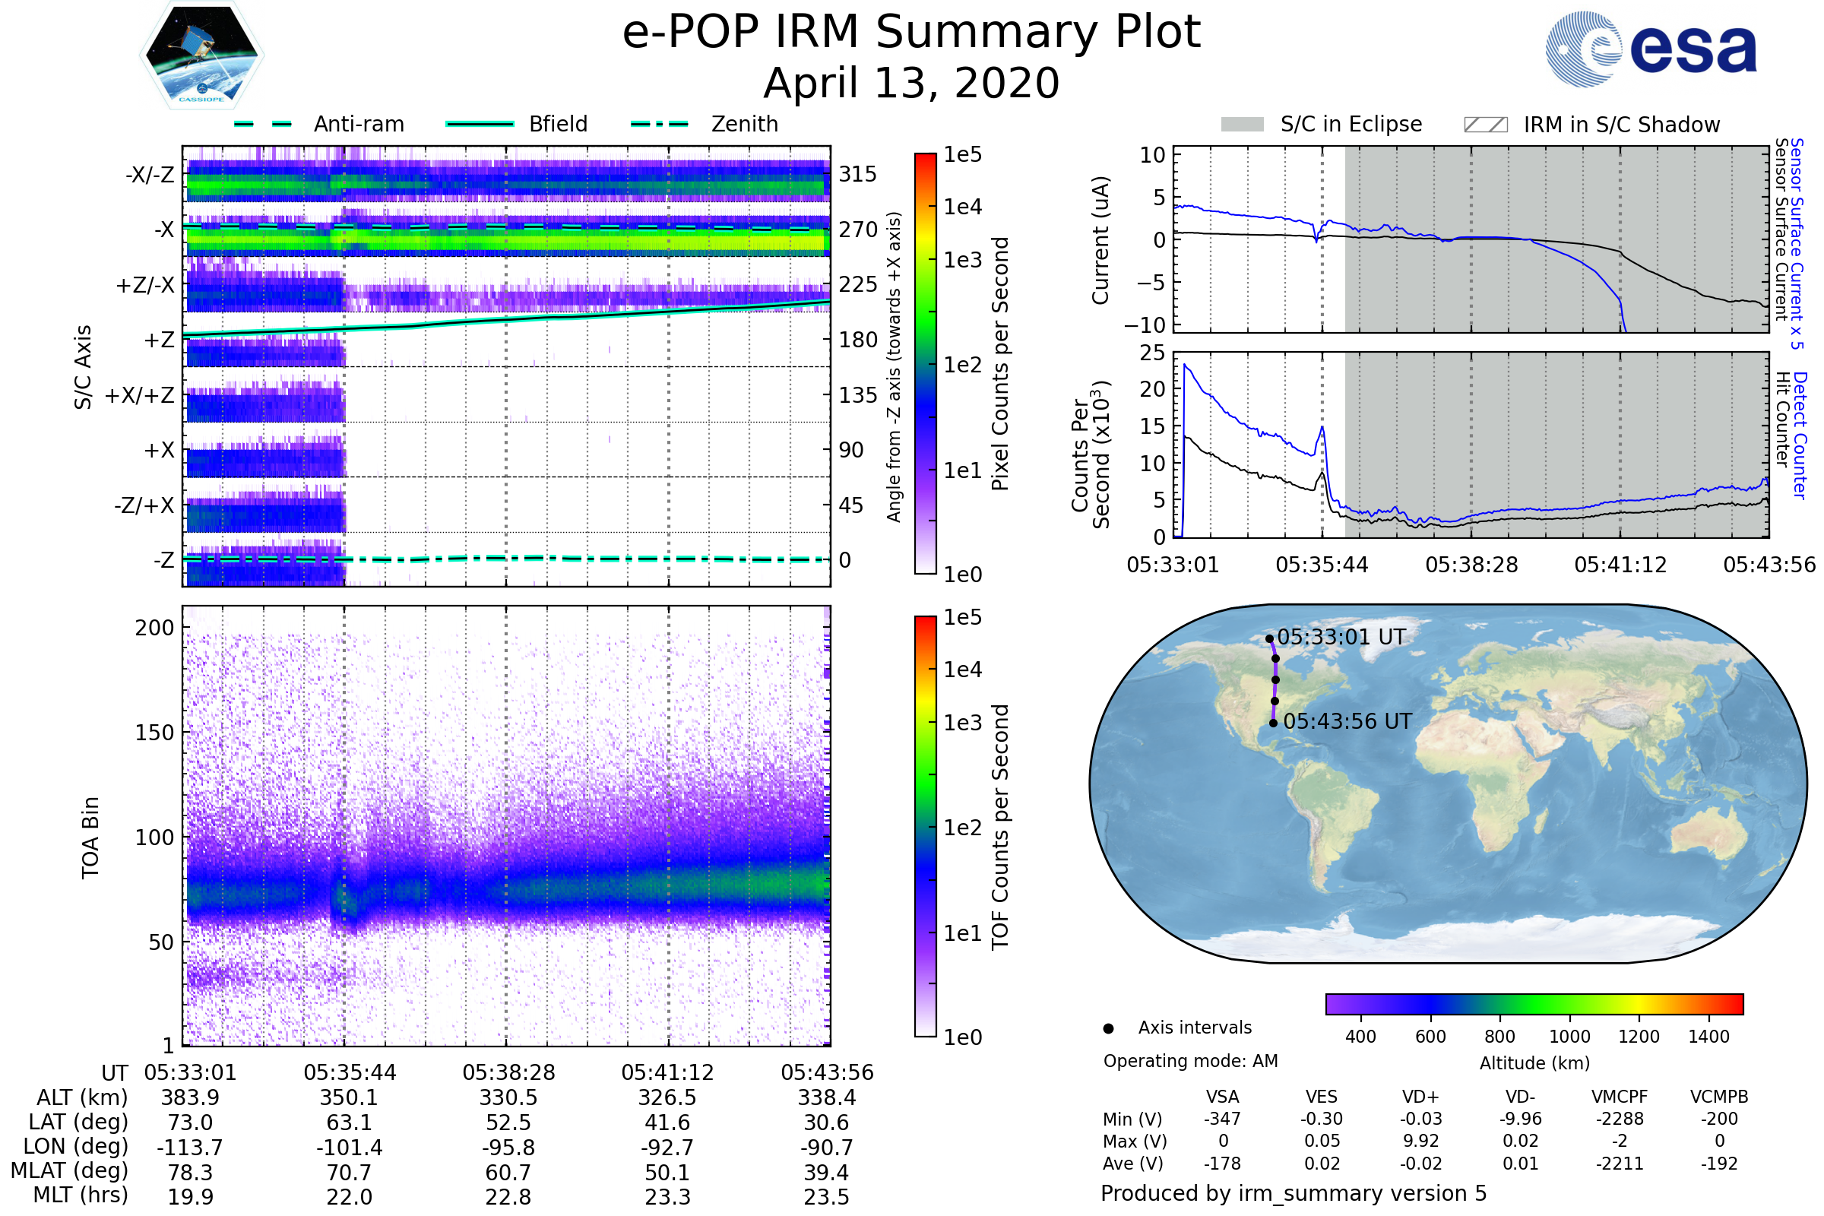Click the S/C in Eclipse gray legend patch
Image resolution: width=1824 pixels, height=1216 pixels.
[1243, 125]
